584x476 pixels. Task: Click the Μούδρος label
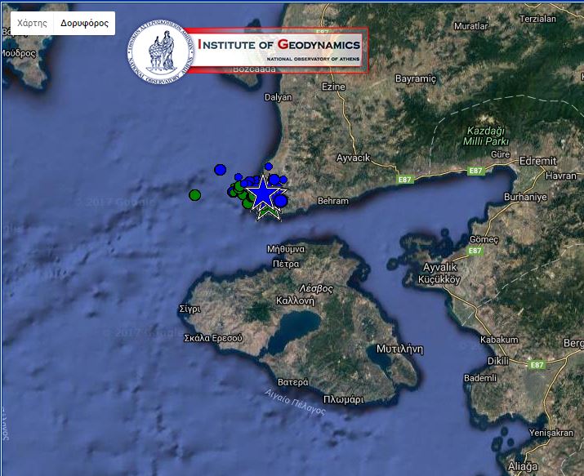tap(19, 54)
